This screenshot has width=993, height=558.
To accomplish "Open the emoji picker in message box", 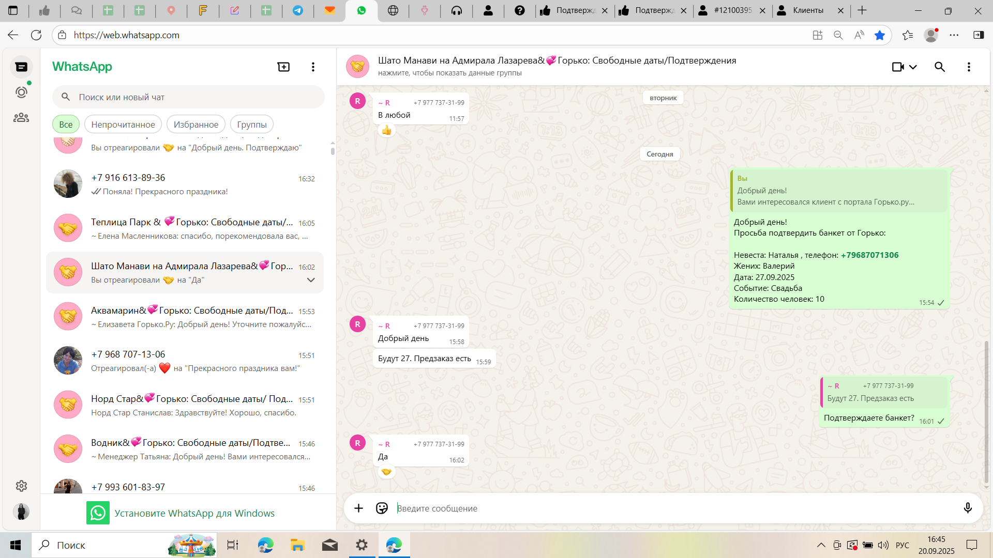I will pos(382,508).
